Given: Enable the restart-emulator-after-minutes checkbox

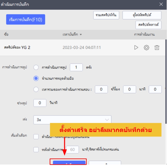Looking at the screenshot, I should point(36,150).
